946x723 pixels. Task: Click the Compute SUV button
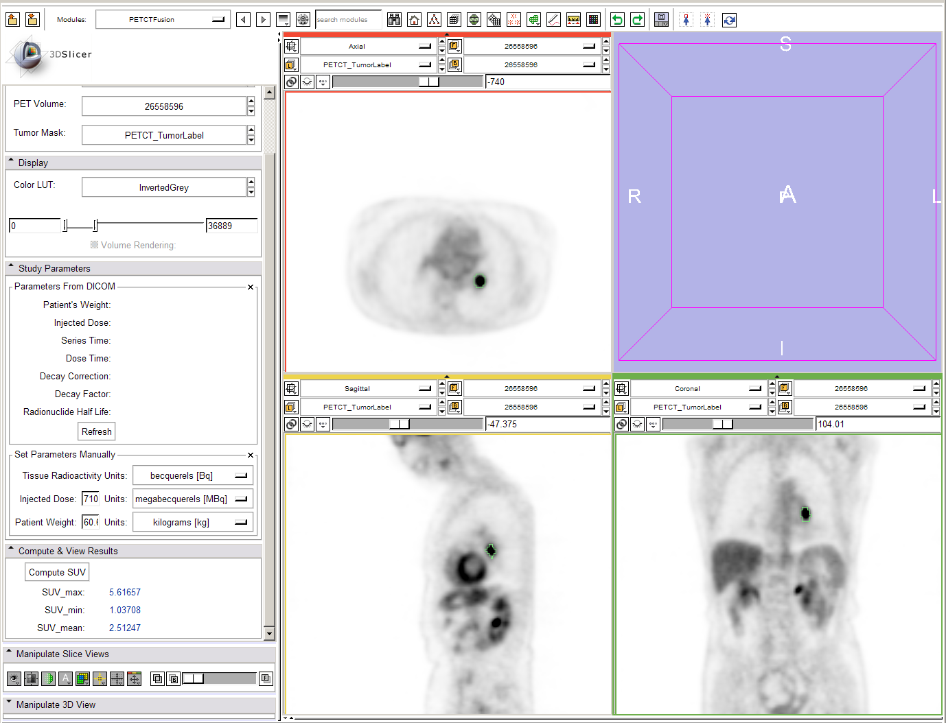tap(57, 572)
